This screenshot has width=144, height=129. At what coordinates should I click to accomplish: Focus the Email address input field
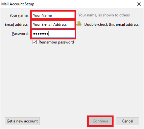click(53, 24)
